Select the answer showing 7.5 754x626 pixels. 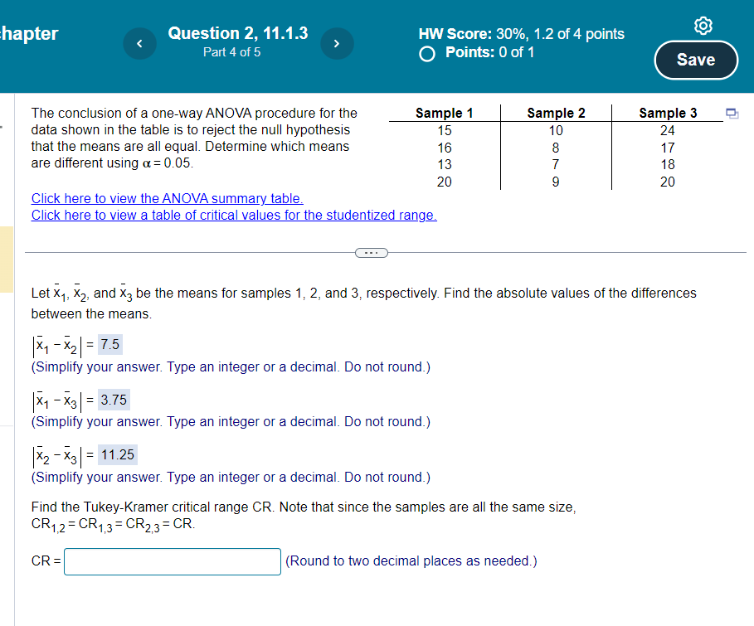(x=109, y=343)
